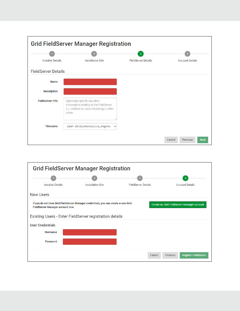240x311 pixels.
Task: Click the 'User Credentials' heading text
Action: click(43, 225)
